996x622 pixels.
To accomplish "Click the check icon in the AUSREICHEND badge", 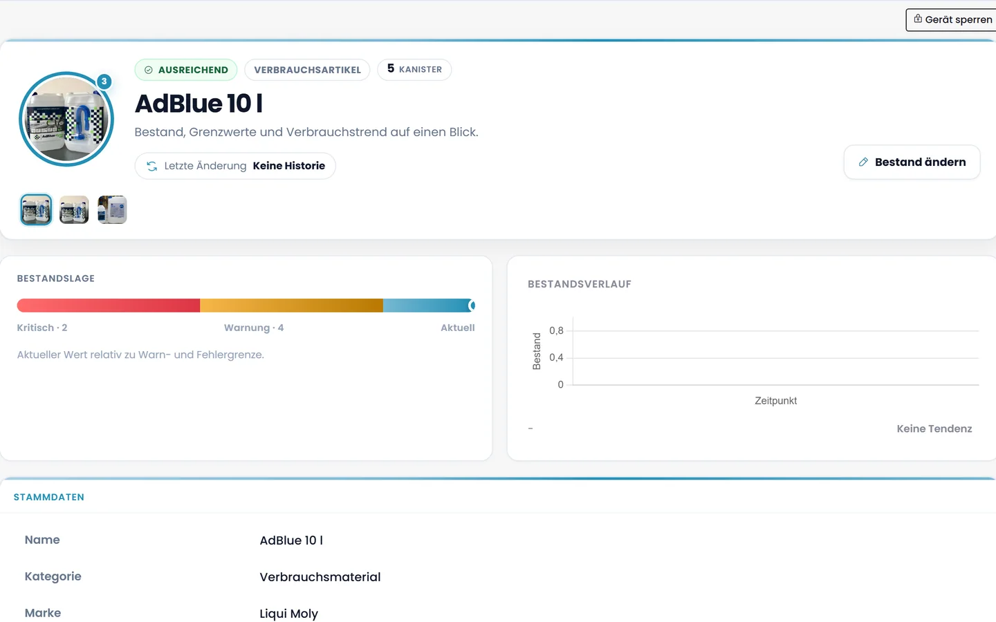I will 149,70.
